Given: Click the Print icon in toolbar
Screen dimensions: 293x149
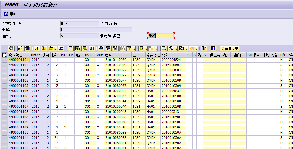Looking at the screenshot, I should click(x=164, y=48).
